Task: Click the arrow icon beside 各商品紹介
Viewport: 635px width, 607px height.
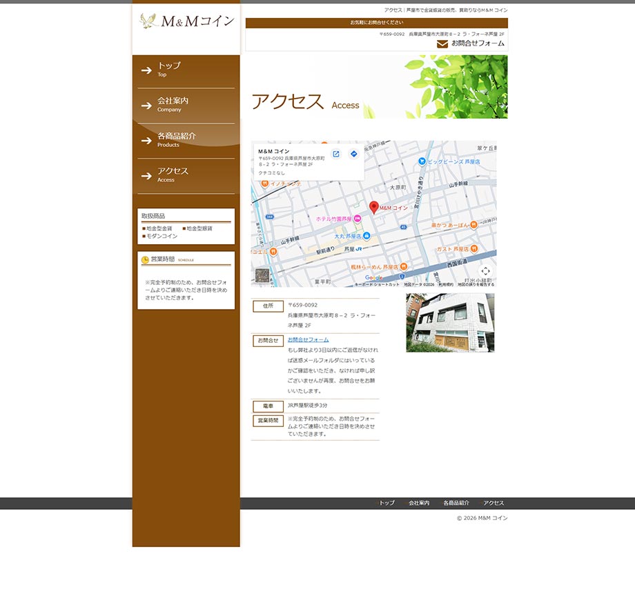Action: (146, 141)
